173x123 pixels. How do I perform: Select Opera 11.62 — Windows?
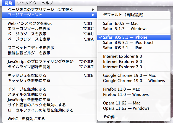coord(134,108)
